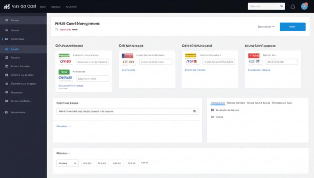Image resolution: width=314 pixels, height=178 pixels.
Task: Open the dropdown selector in the bottom panel
Action: pyautogui.click(x=68, y=163)
